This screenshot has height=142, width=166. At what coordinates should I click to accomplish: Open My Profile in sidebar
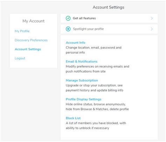pos(22,31)
